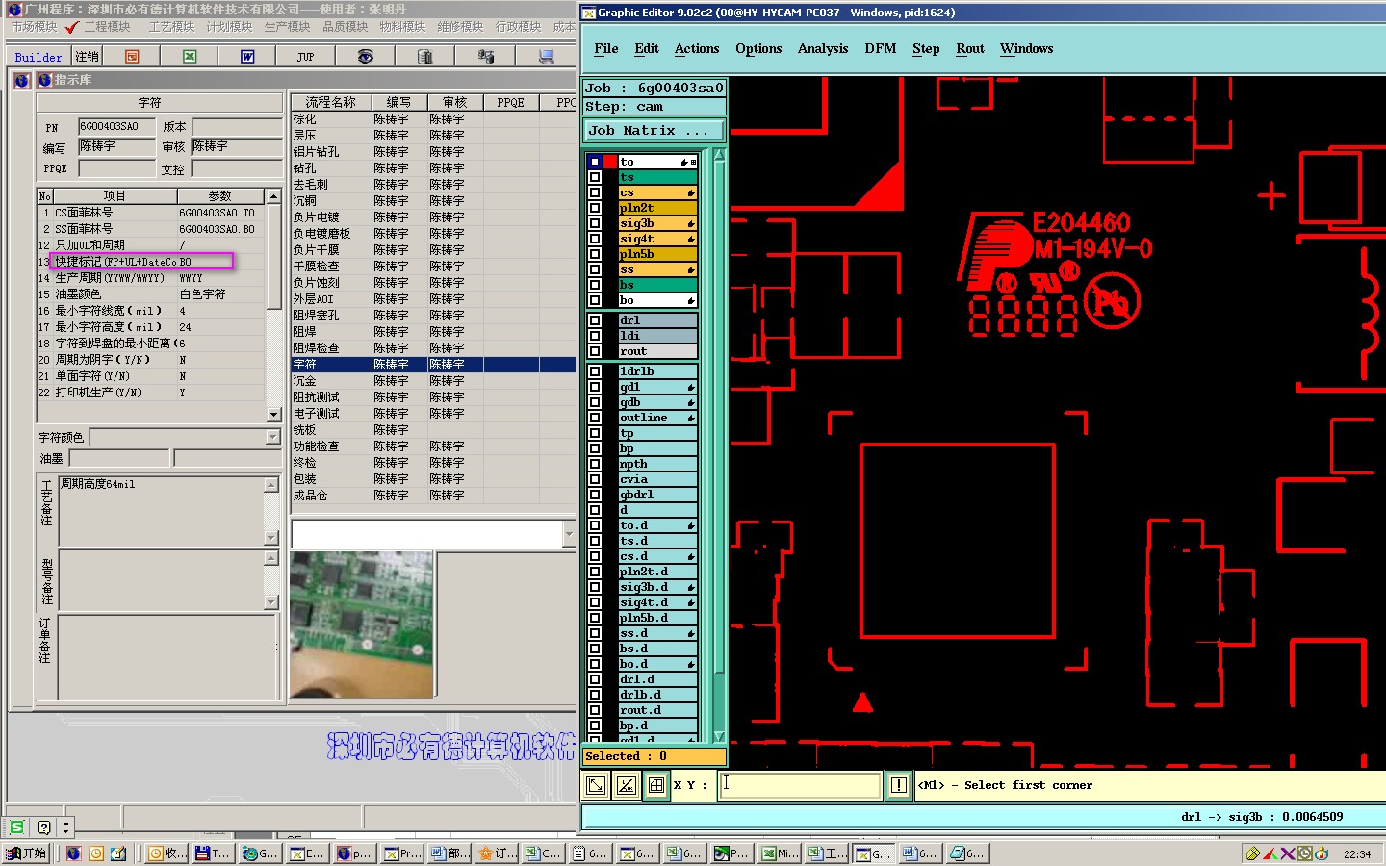Toggle the 'drl' layer checkbox
This screenshot has height=866, width=1386.
[595, 320]
